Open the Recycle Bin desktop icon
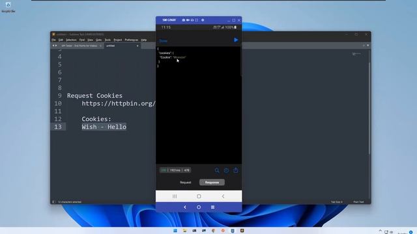This screenshot has height=234, width=417. 8,7
